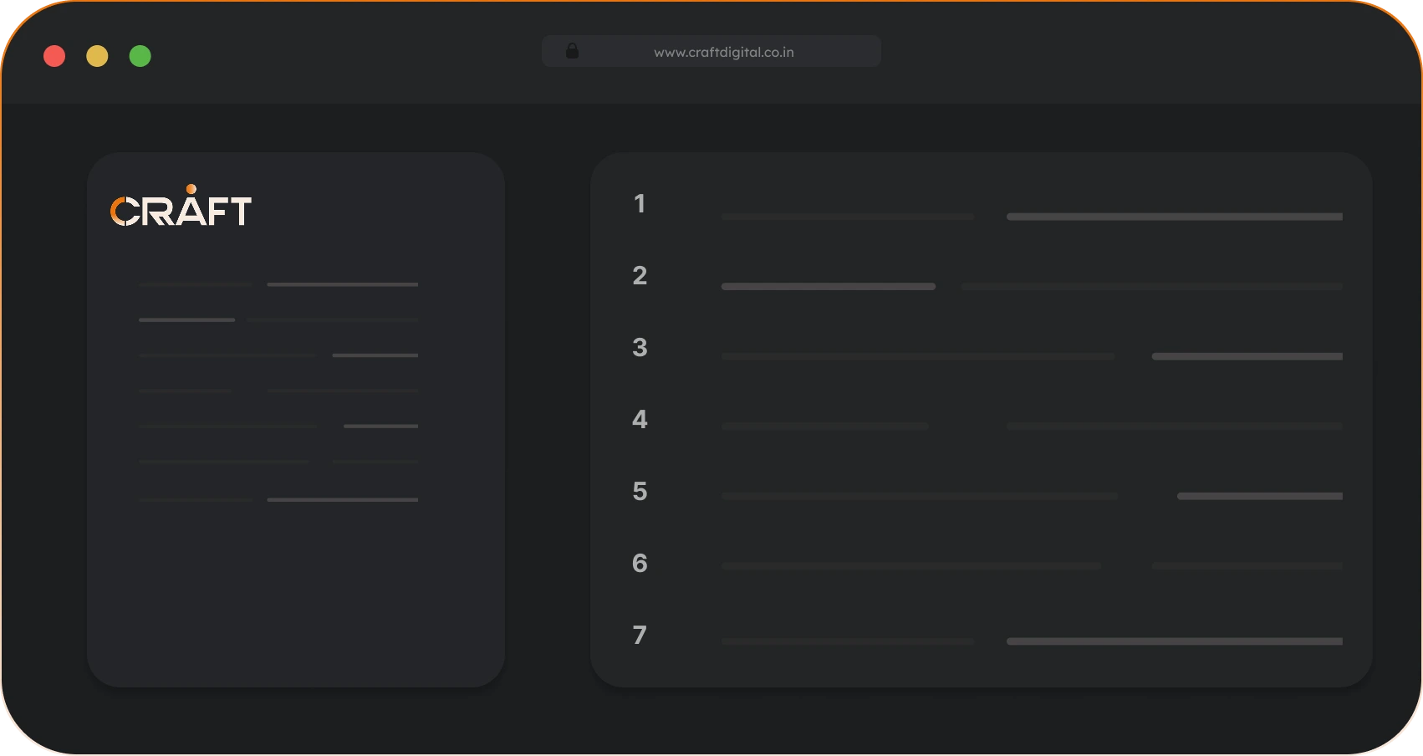This screenshot has width=1423, height=756.
Task: Click the darker highlighted bar in row 2
Action: (x=828, y=286)
